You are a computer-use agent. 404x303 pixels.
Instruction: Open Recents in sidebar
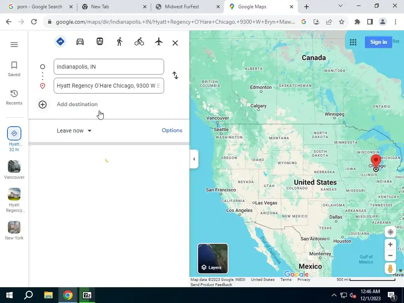(x=14, y=97)
